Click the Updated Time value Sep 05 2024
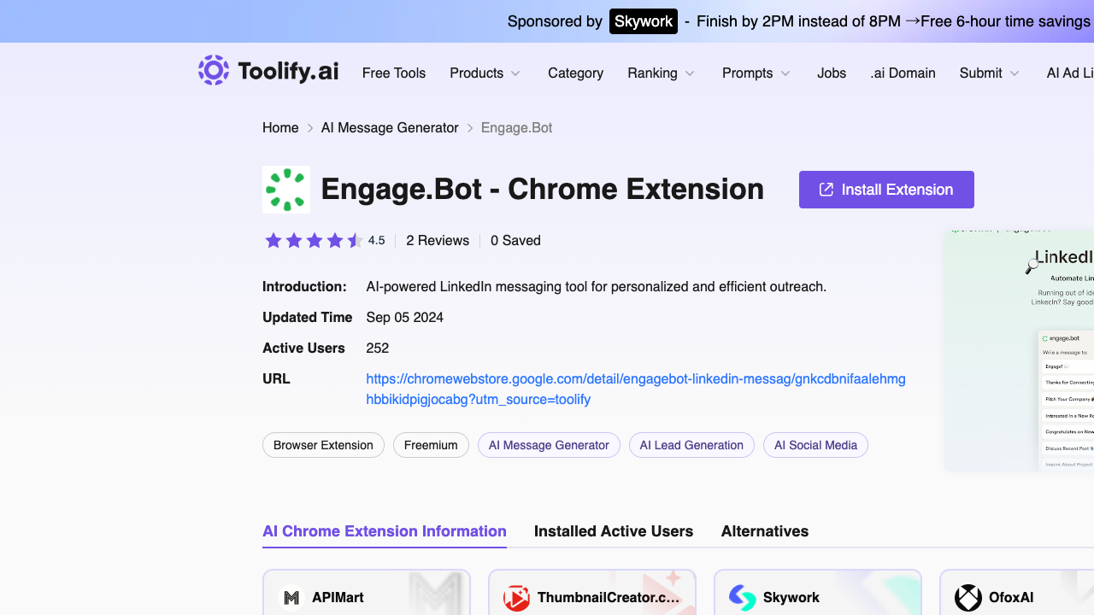The image size is (1094, 615). pos(405,318)
